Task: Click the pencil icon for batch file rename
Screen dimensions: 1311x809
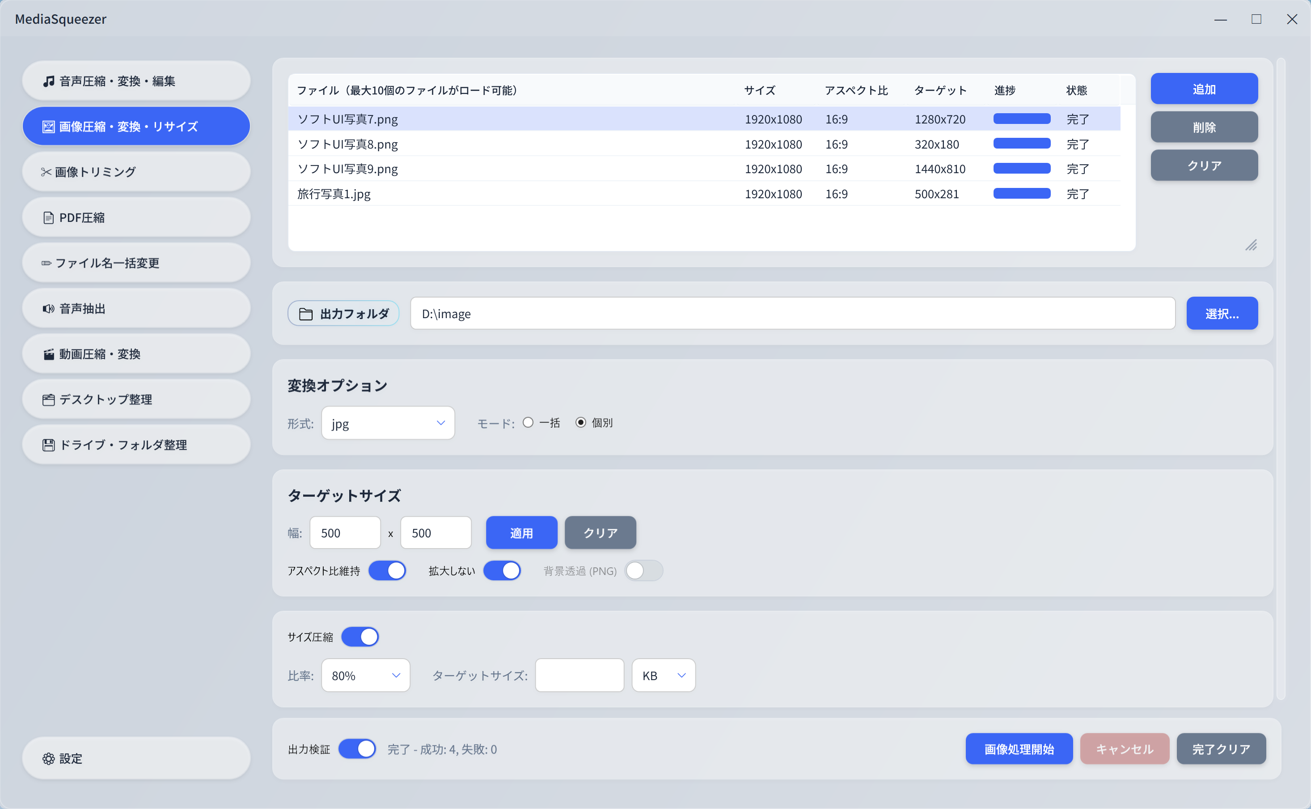Action: (x=47, y=263)
